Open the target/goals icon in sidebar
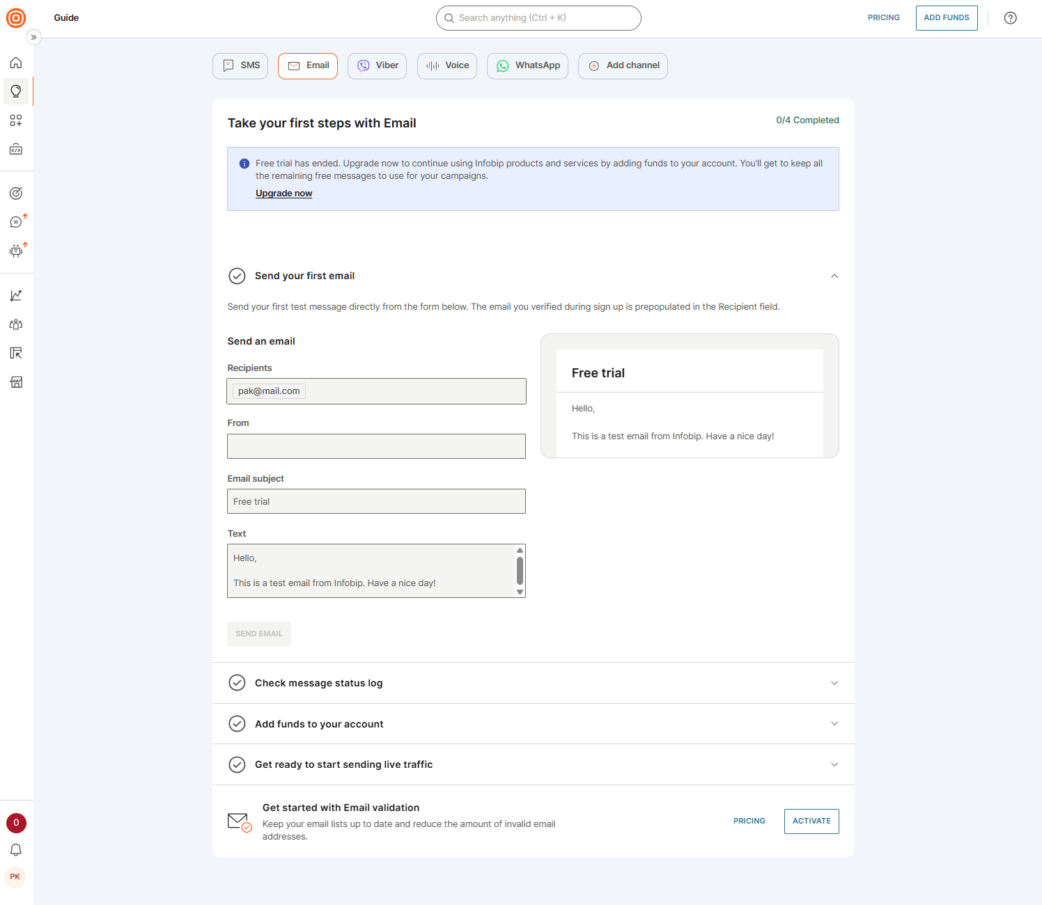Viewport: 1042px width, 905px height. pyautogui.click(x=16, y=193)
